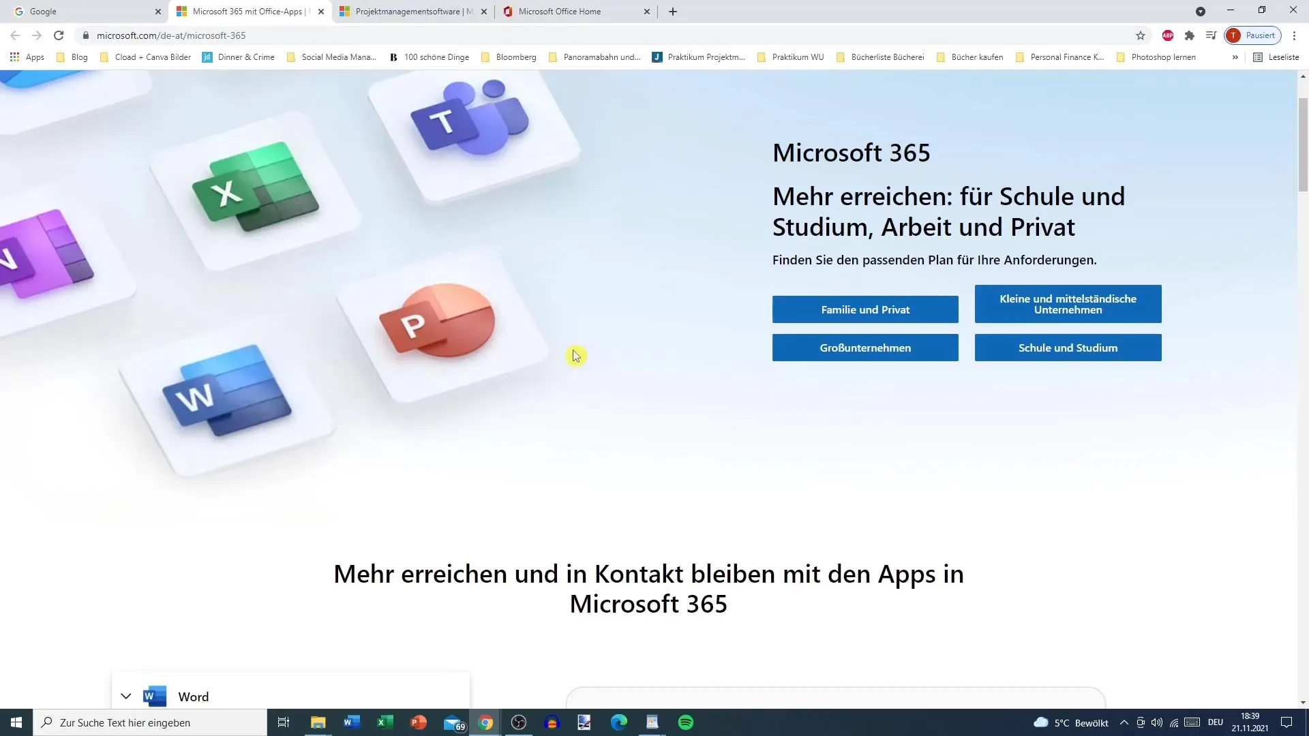Viewport: 1309px width, 736px height.
Task: Open the Dinner & Crime bookmark
Action: pos(239,57)
